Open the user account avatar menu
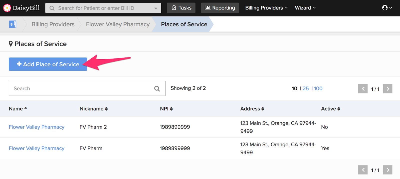 click(387, 8)
